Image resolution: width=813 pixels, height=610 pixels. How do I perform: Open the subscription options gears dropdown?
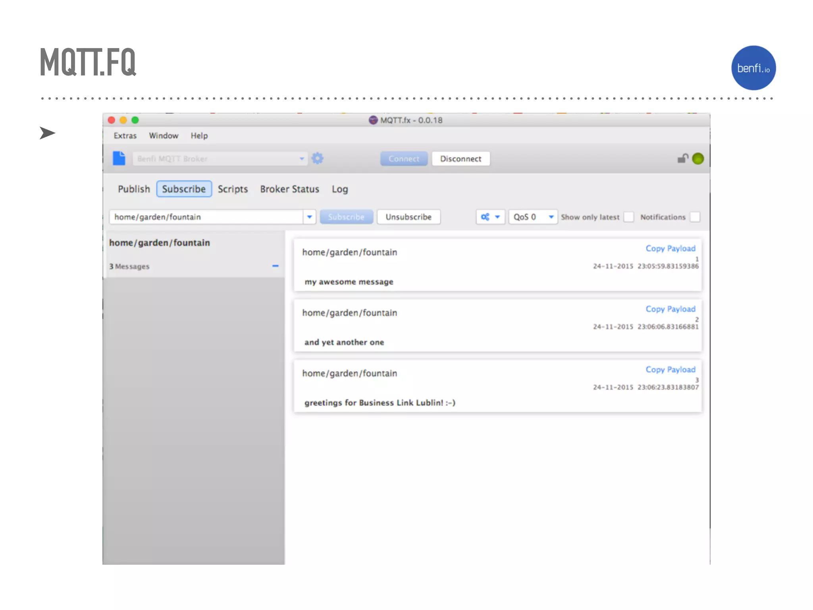pyautogui.click(x=490, y=217)
